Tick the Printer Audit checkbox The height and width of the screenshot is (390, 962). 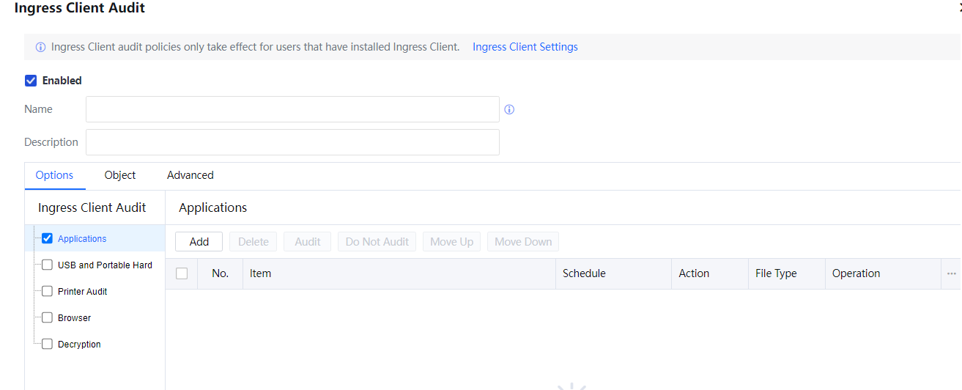click(x=48, y=291)
